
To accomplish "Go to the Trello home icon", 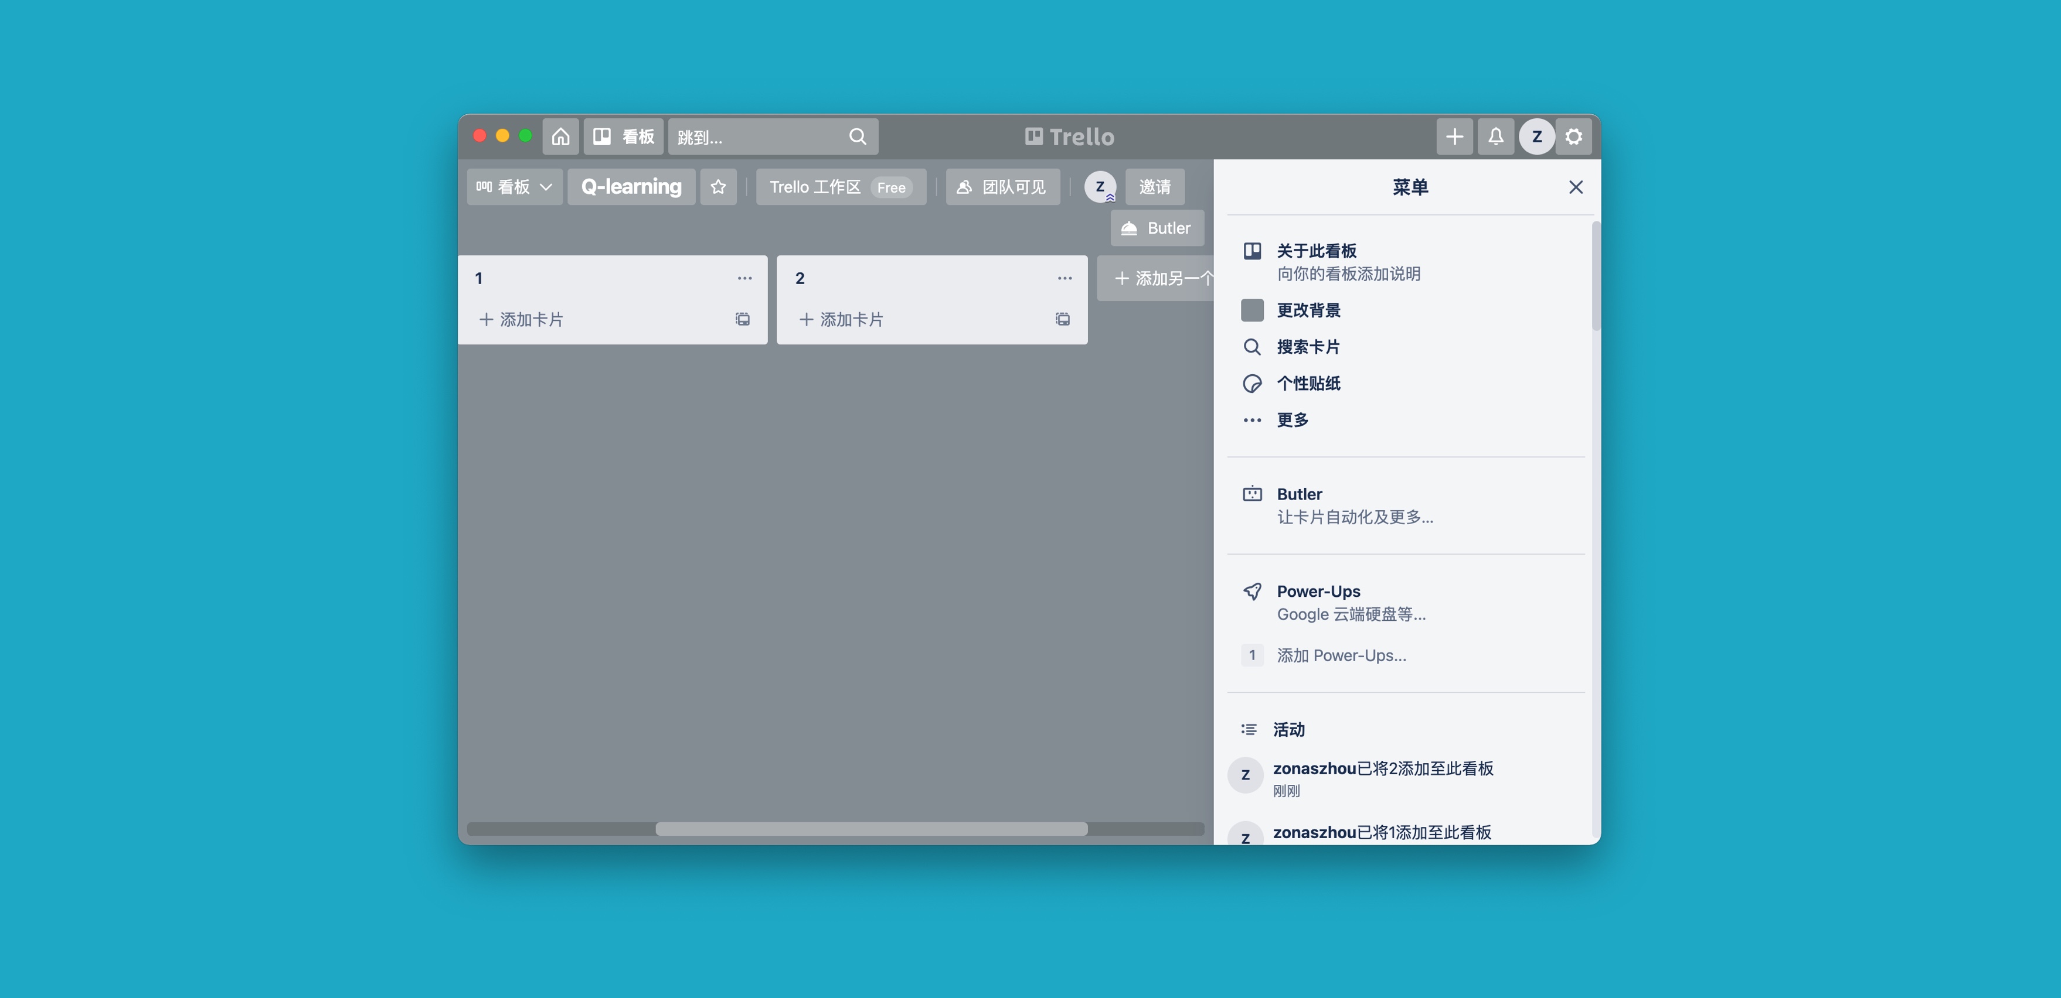I will [x=560, y=136].
